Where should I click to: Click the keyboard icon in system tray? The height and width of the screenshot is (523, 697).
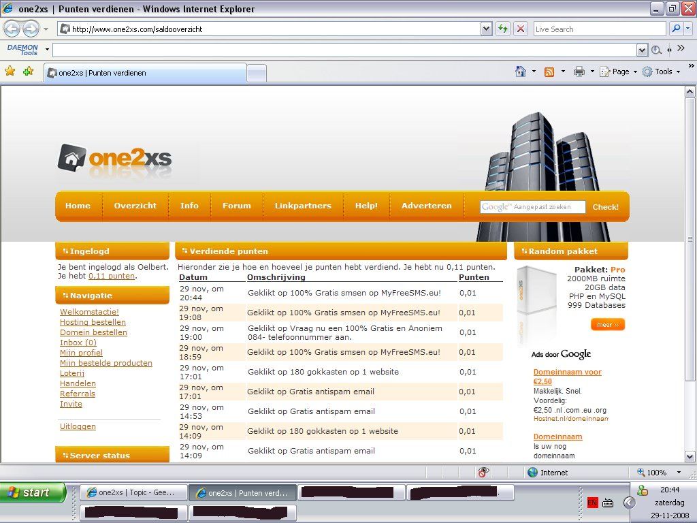point(608,503)
